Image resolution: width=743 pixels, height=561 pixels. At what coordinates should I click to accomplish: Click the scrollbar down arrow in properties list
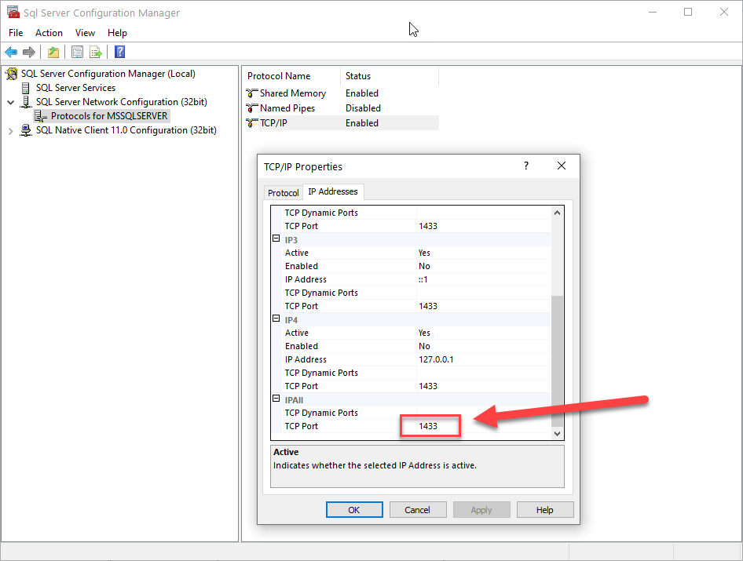point(558,434)
